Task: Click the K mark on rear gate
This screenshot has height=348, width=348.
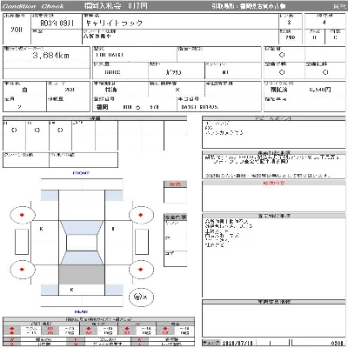Action: (71, 290)
